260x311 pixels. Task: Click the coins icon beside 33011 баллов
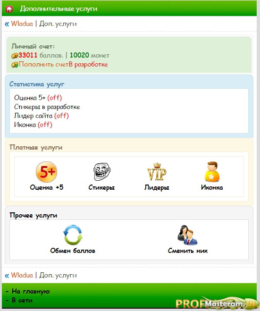click(x=15, y=56)
